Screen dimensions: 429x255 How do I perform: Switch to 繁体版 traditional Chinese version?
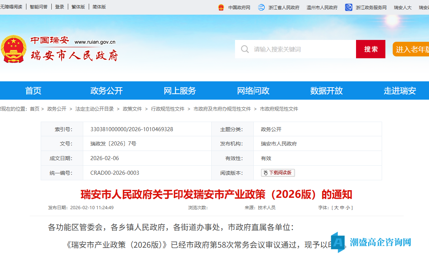point(78,6)
